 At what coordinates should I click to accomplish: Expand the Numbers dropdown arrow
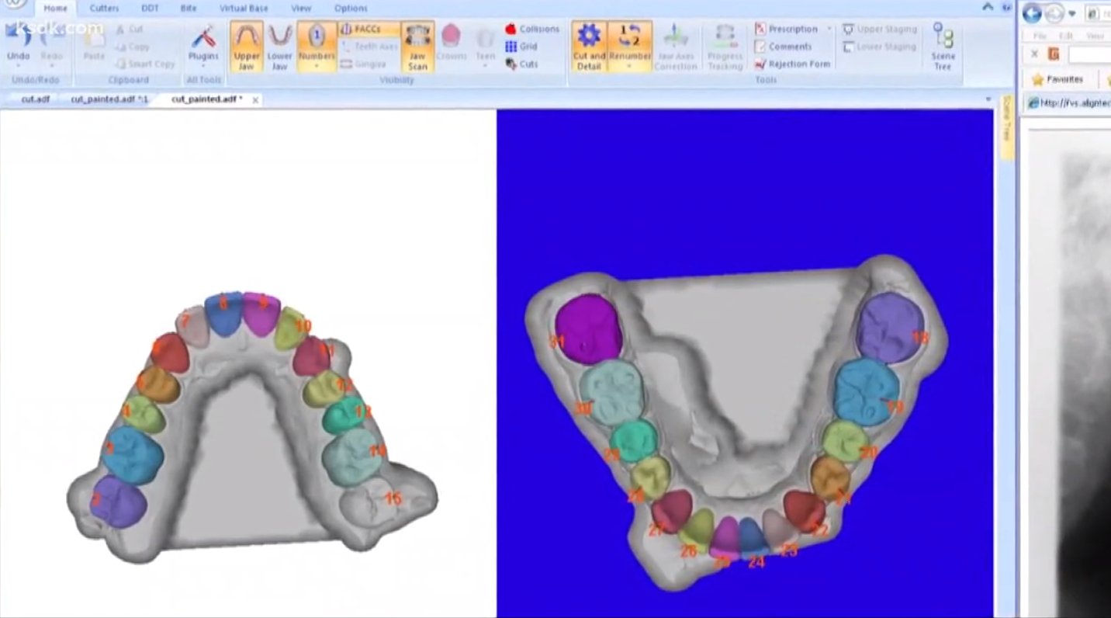coord(317,68)
